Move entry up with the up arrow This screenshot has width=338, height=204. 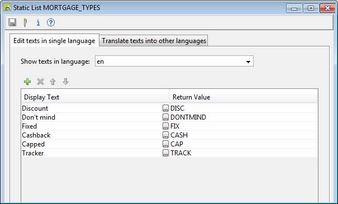[x=53, y=82]
